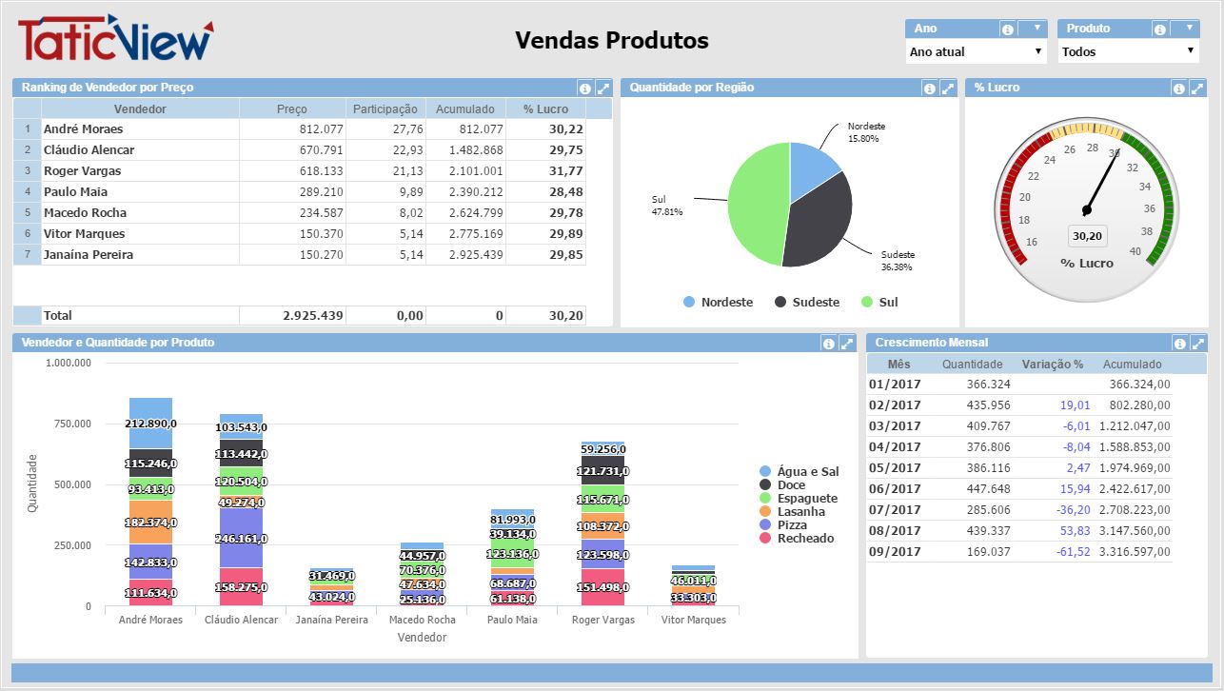The width and height of the screenshot is (1224, 691).
Task: Sort monthly table by Variação % header
Action: click(1052, 364)
